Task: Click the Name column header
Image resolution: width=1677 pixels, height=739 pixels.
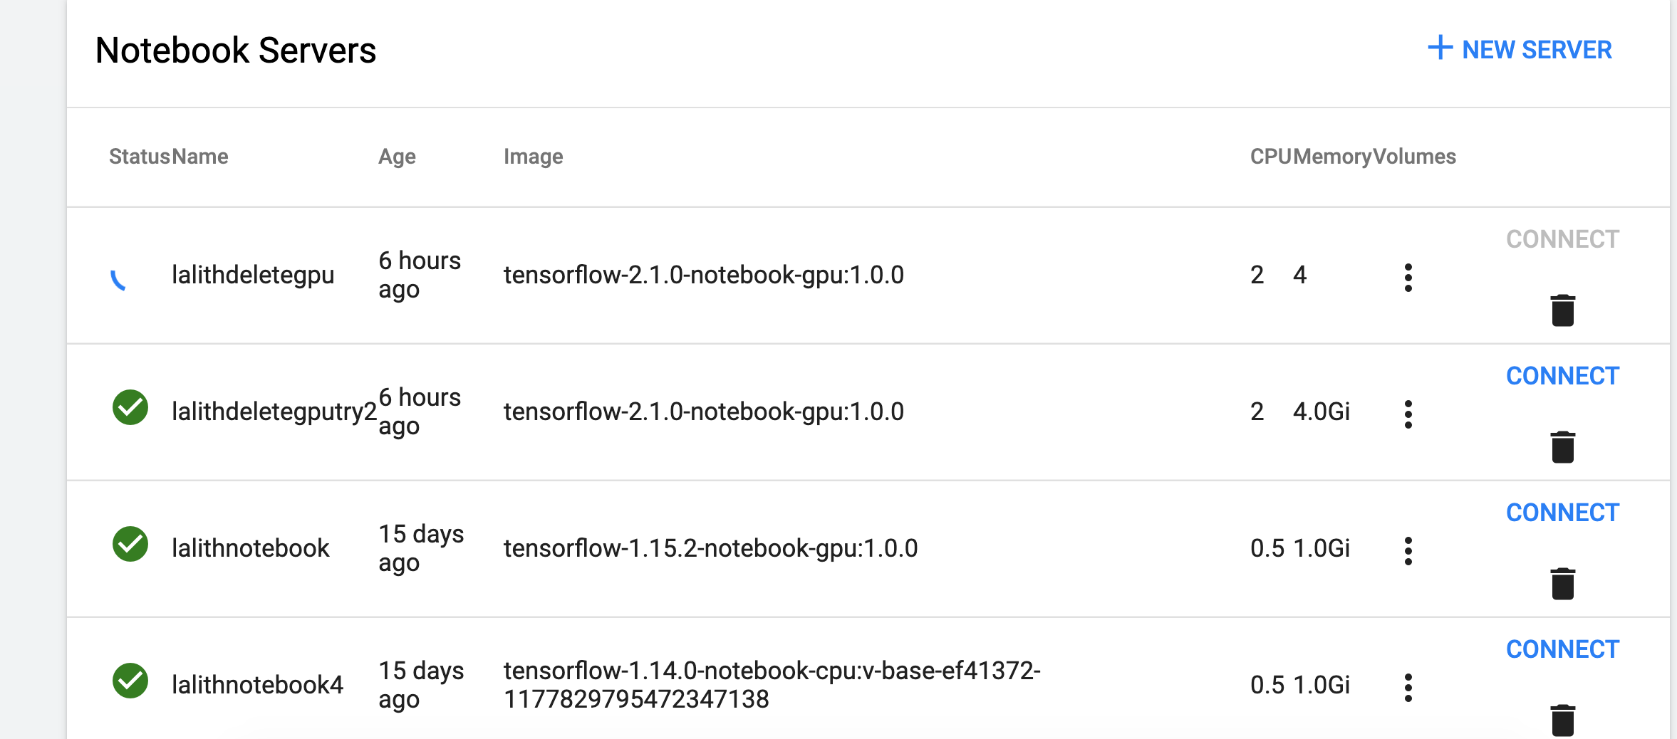Action: click(x=202, y=157)
